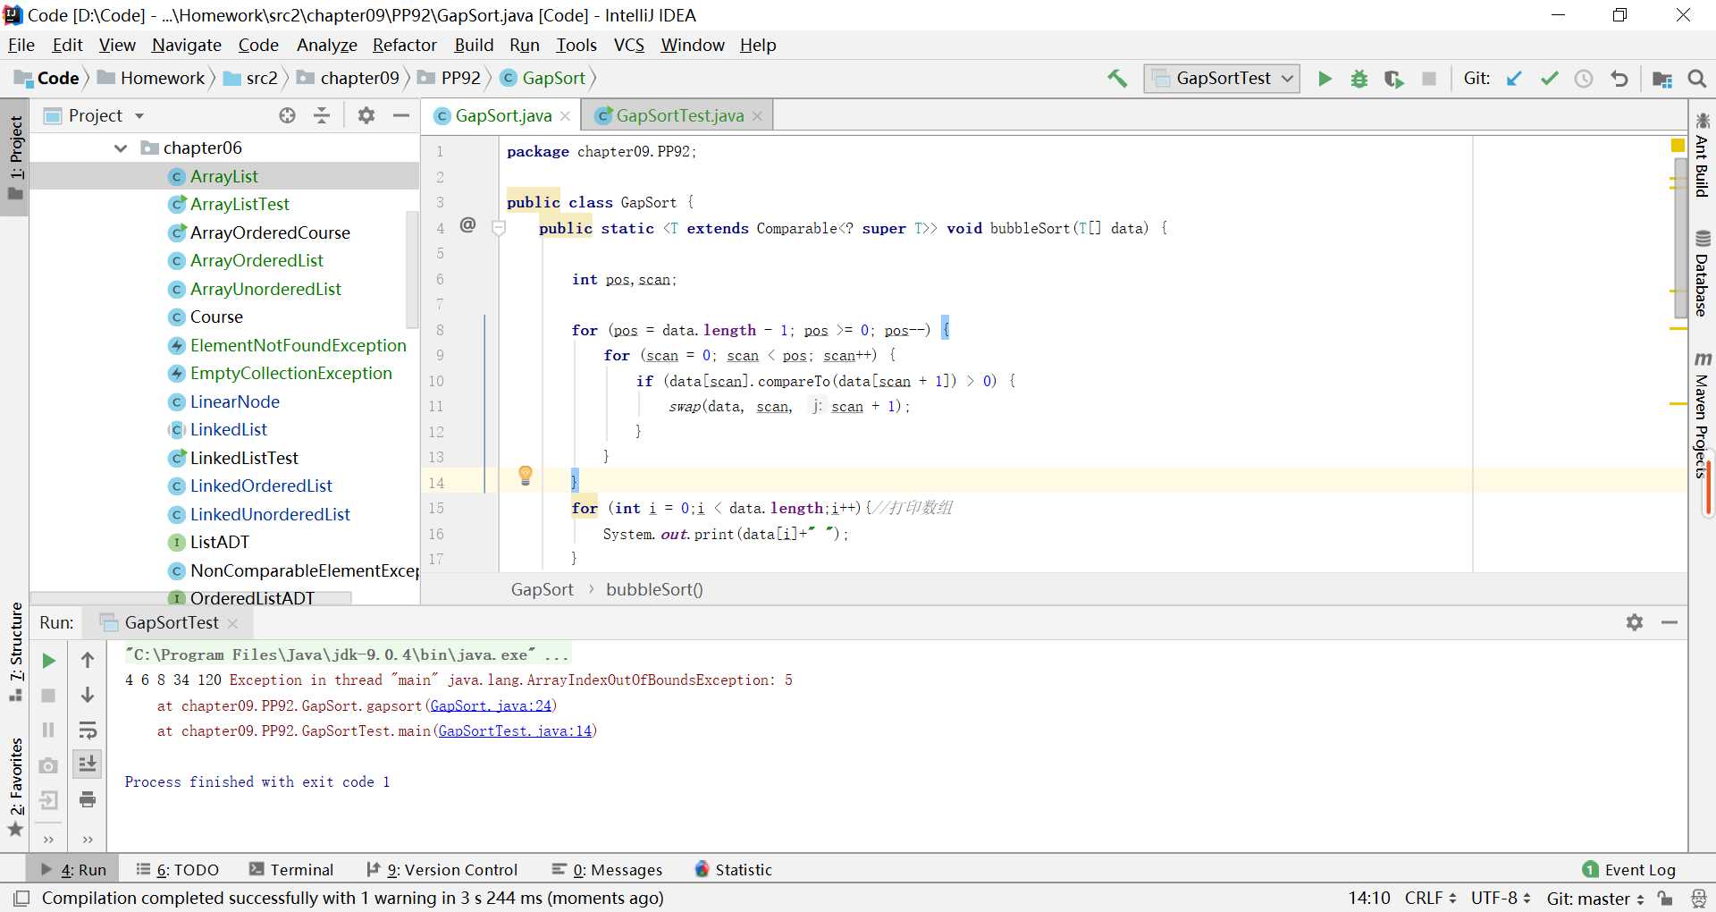The height and width of the screenshot is (912, 1716).
Task: Open the Statistic tool window
Action: tap(733, 870)
